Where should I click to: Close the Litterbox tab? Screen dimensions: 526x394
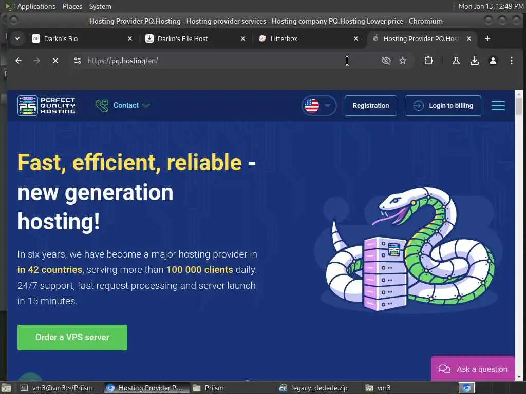356,38
